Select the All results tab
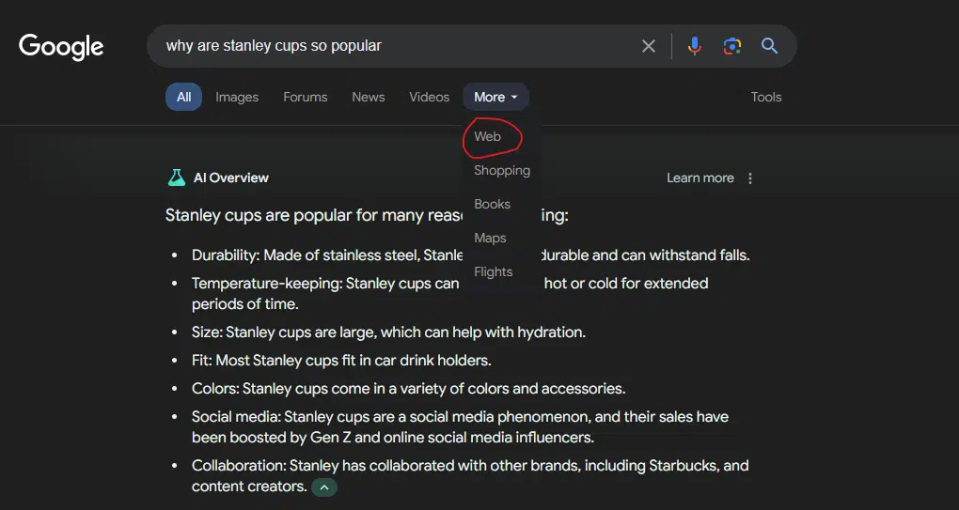This screenshot has height=510, width=959. click(x=183, y=97)
